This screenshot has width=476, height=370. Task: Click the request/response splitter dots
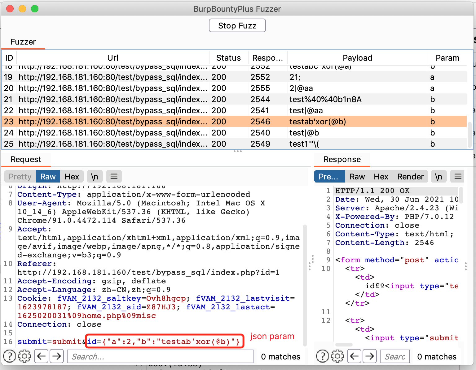point(311,263)
